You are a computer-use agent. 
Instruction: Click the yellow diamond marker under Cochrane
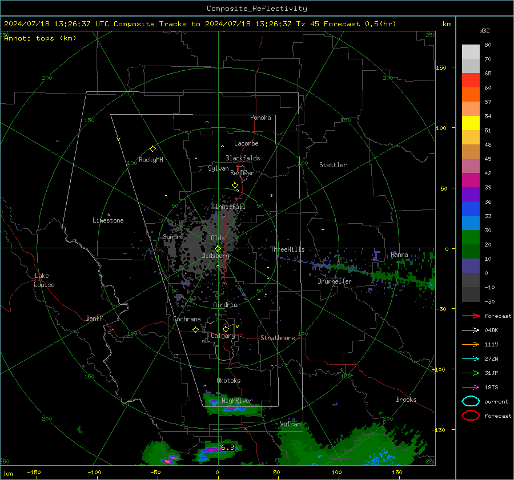(196, 329)
